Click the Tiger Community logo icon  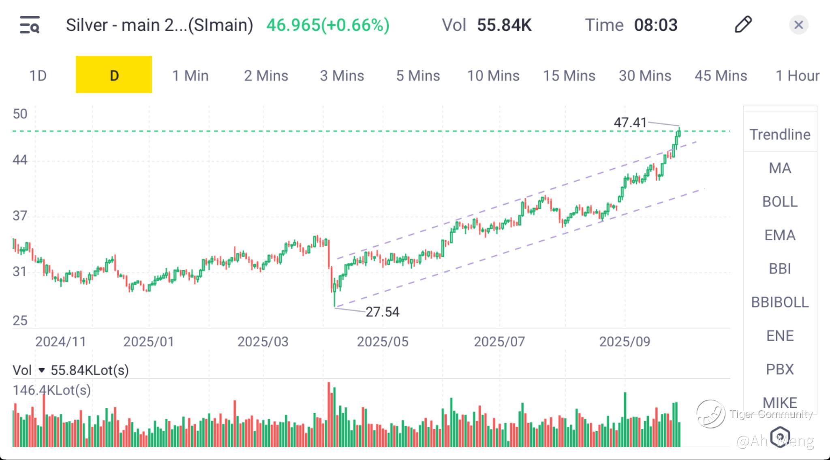[710, 413]
